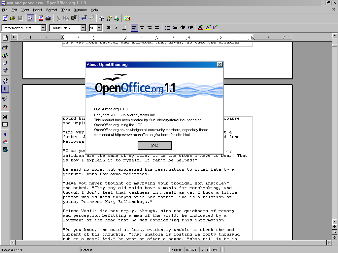Click the Font Color button
338x253 pixels.
200,28
